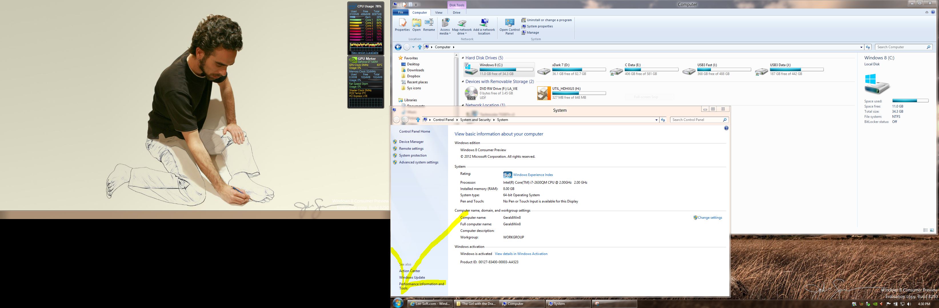Viewport: 939px width, 308px height.
Task: Select the Rename ribbon icon
Action: tap(429, 25)
